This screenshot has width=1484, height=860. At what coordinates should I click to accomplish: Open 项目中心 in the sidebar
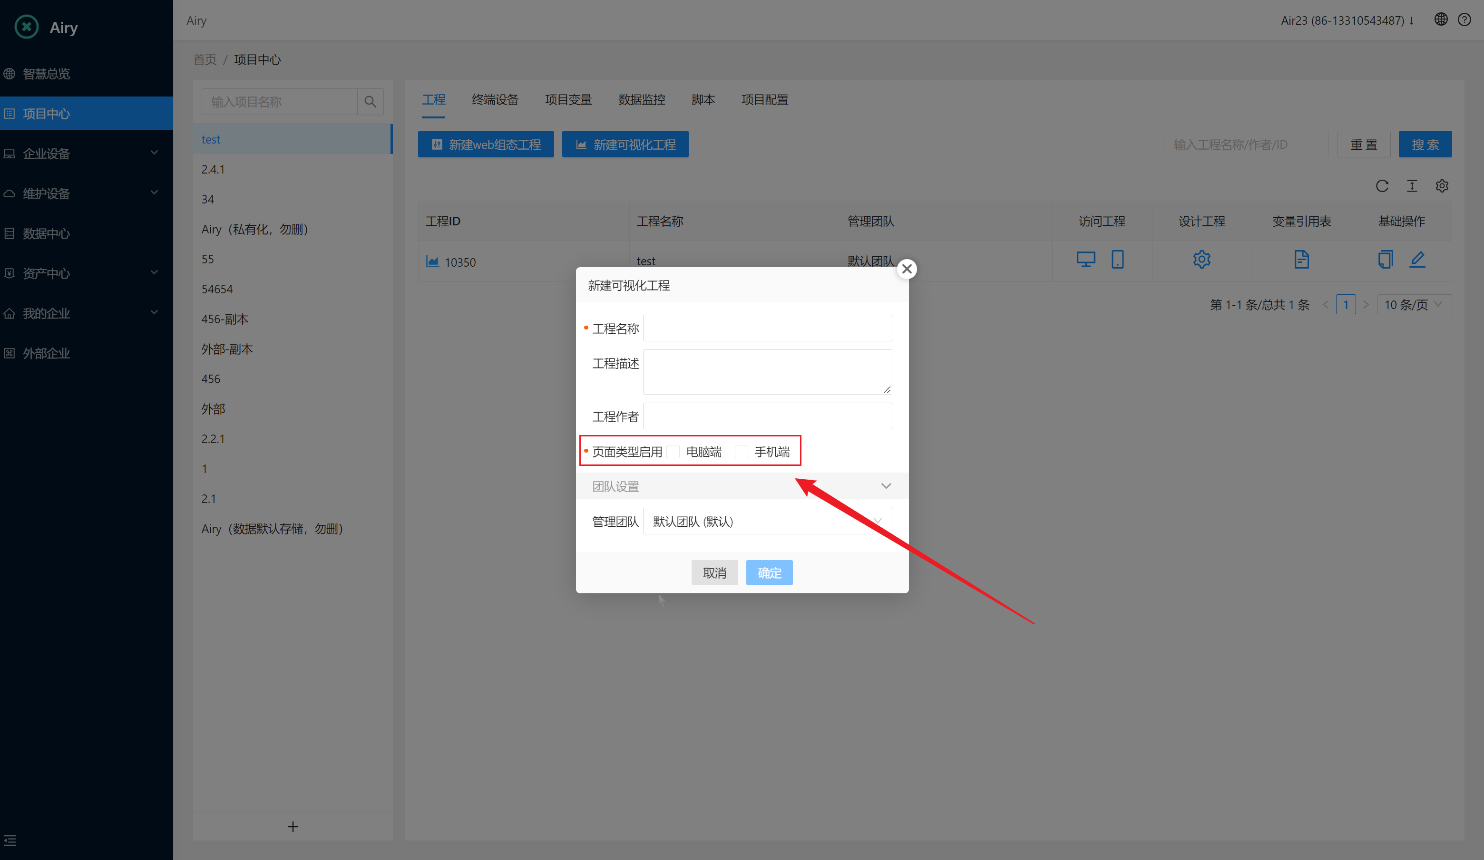[87, 113]
